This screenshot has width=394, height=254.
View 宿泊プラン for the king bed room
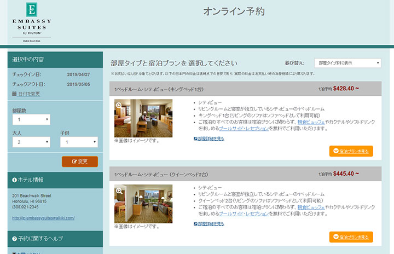[x=351, y=151]
